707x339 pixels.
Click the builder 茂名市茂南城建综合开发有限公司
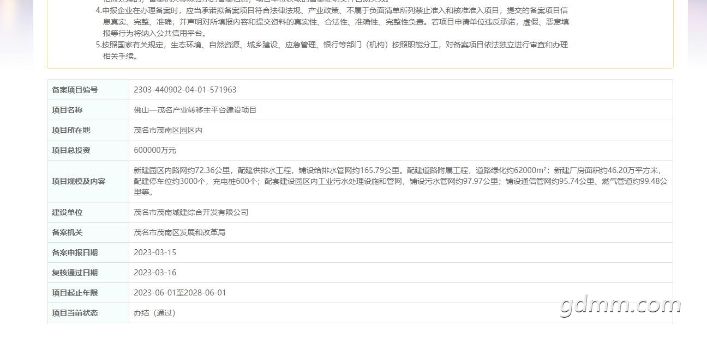(x=191, y=212)
